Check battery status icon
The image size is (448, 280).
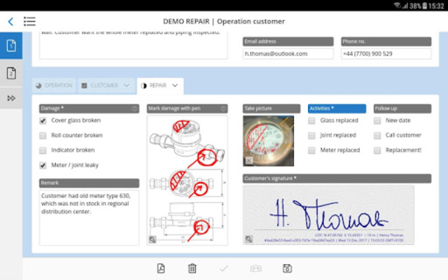click(x=425, y=6)
